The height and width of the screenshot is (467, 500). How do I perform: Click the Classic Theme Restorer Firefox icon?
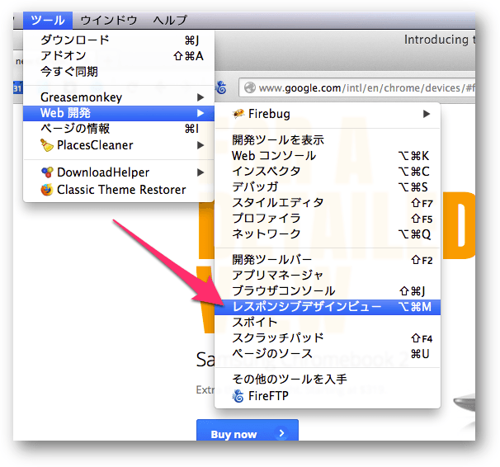point(47,190)
